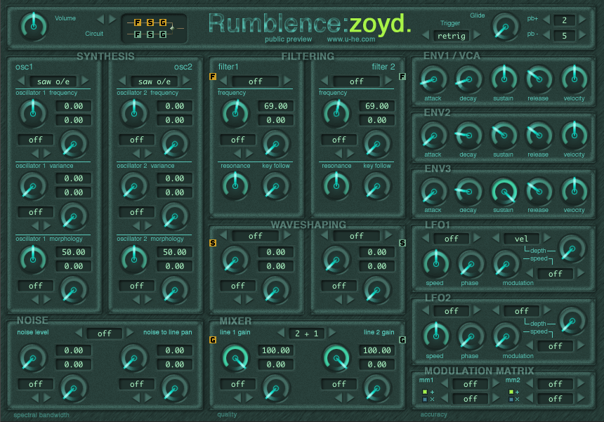Screen dimensions: 604x422
Task: Open mixer 2 + 1 routing selector
Action: [x=307, y=334]
